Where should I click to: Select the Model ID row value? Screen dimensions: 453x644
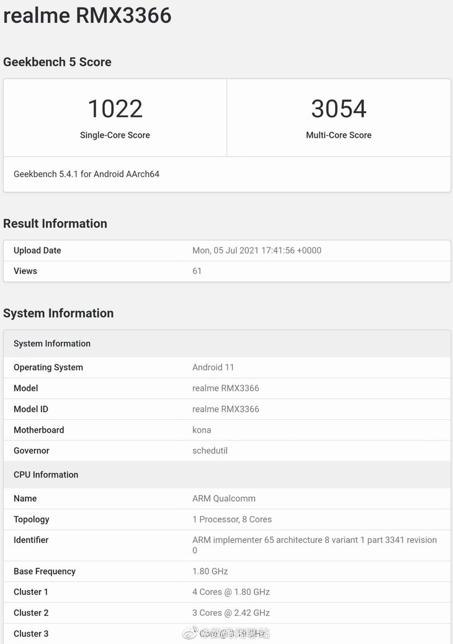pos(225,409)
